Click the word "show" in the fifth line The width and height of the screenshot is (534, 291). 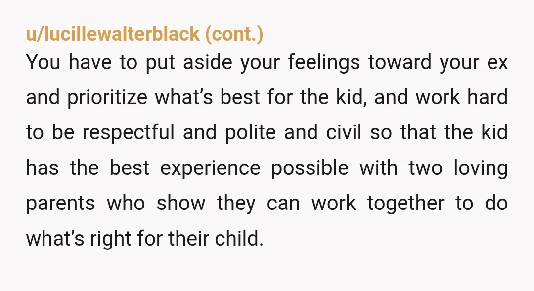click(181, 203)
